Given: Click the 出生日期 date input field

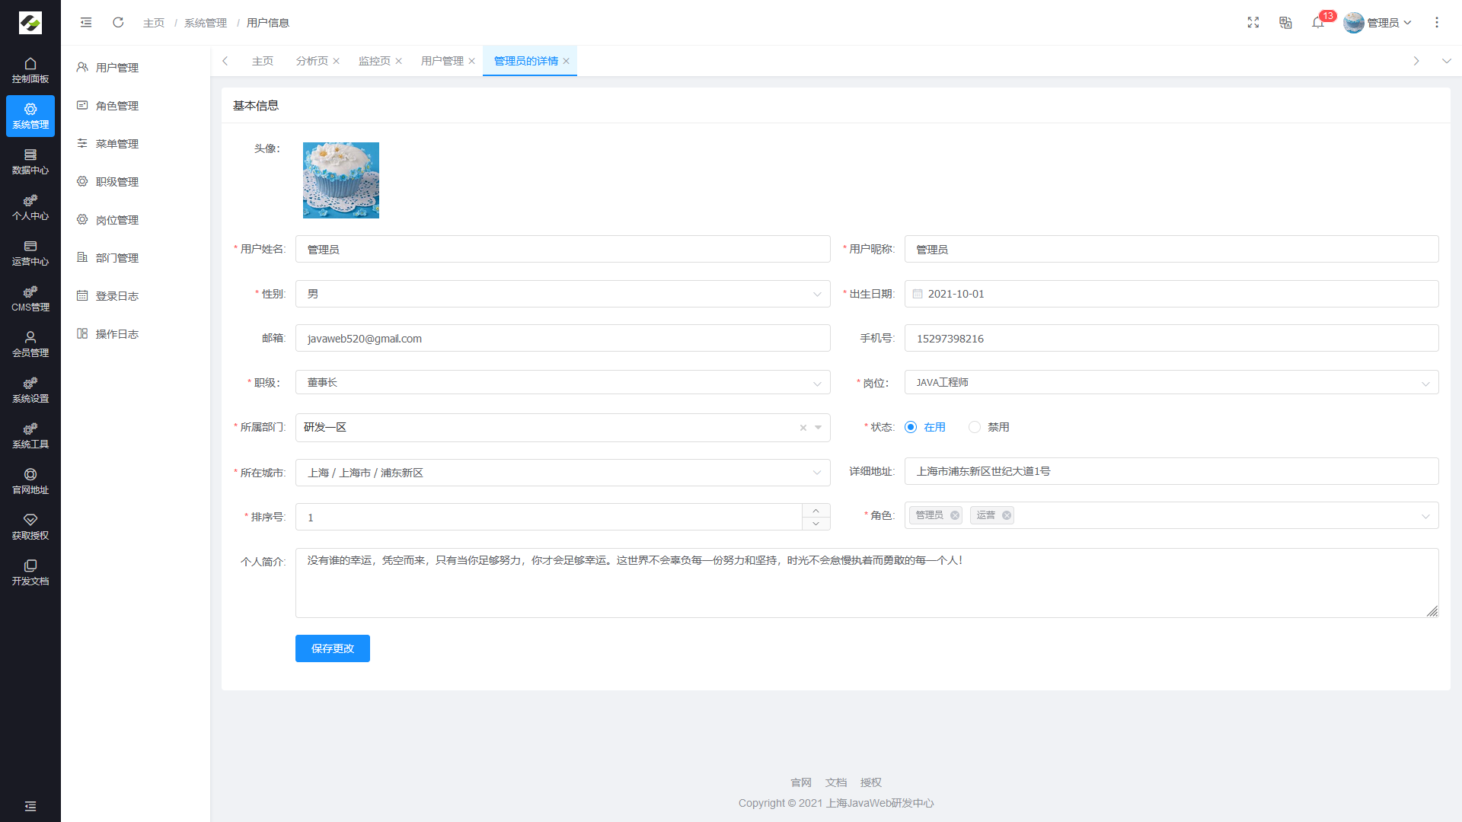Looking at the screenshot, I should (1171, 294).
